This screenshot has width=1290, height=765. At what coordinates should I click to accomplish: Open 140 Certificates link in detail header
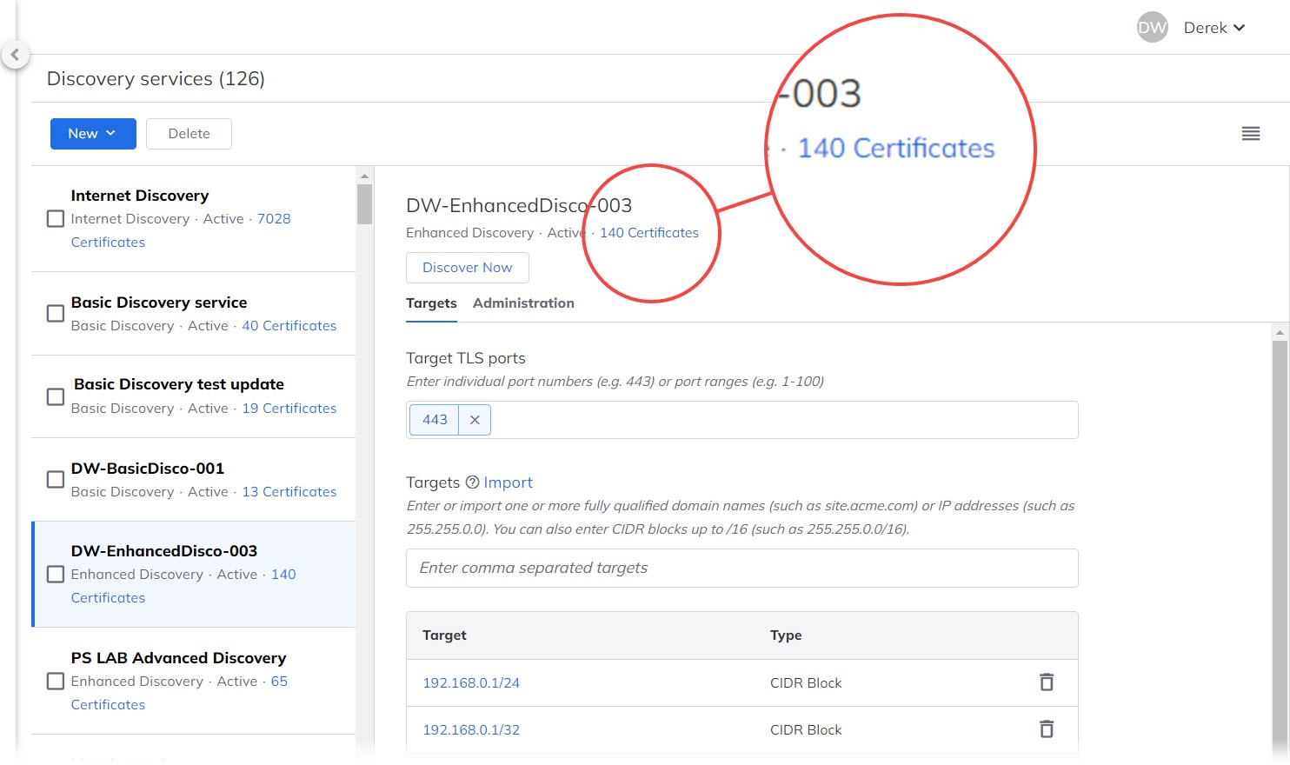click(x=649, y=233)
